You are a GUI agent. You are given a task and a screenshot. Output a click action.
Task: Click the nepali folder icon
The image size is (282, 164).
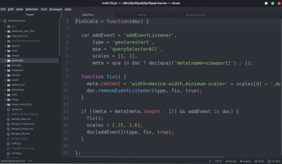(8, 80)
